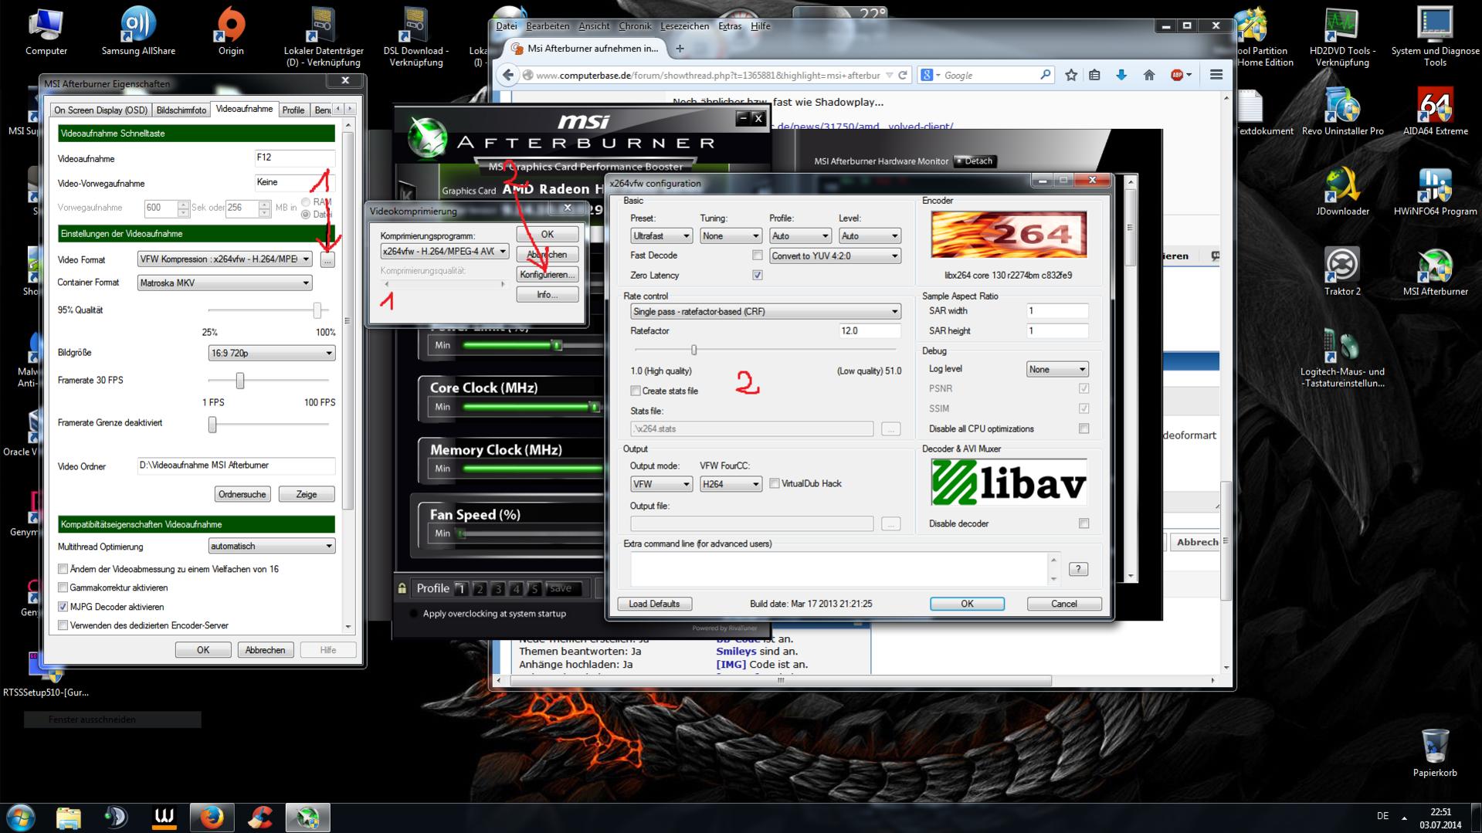Go to Firefox home page icon
This screenshot has height=833, width=1482.
point(1149,75)
